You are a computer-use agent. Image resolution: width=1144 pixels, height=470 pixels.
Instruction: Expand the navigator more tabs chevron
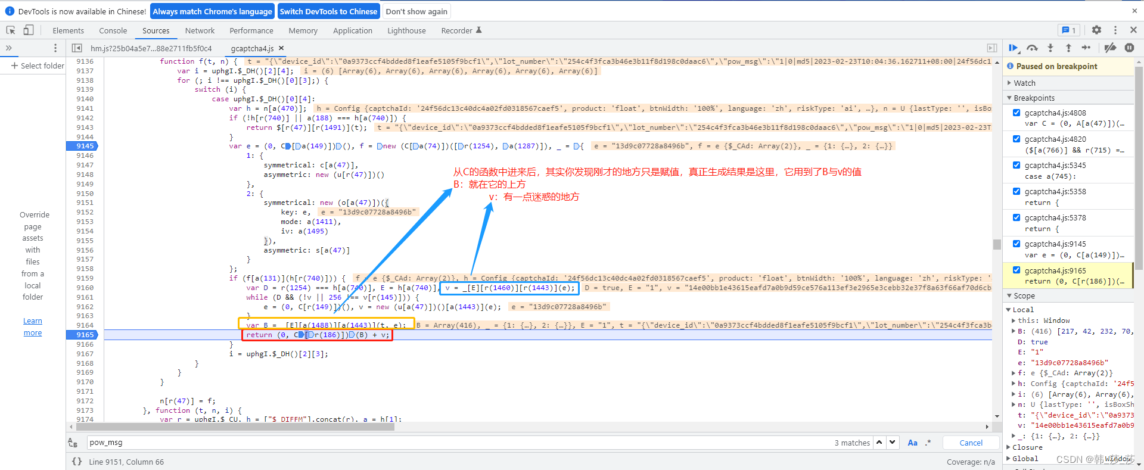[x=9, y=48]
